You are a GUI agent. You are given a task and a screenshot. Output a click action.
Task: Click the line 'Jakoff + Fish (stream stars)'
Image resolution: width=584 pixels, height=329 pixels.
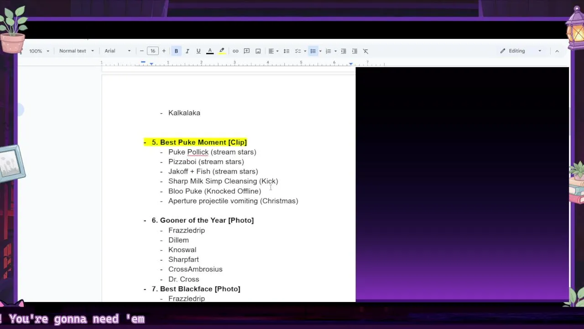click(213, 171)
